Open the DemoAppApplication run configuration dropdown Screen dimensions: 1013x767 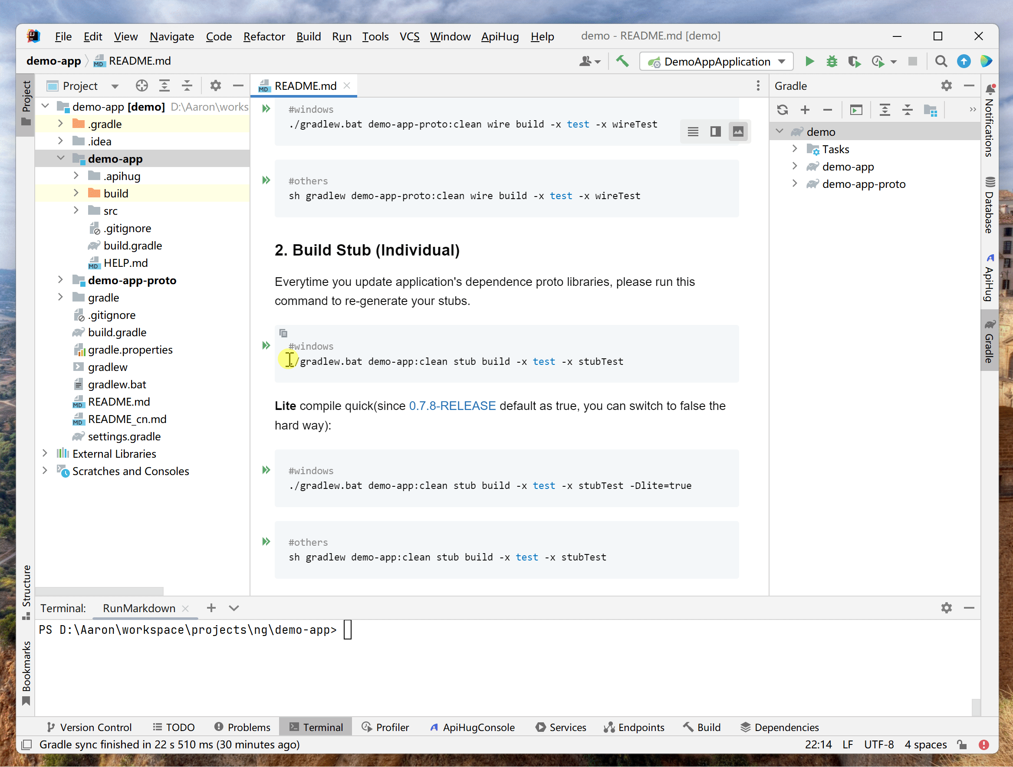[782, 61]
